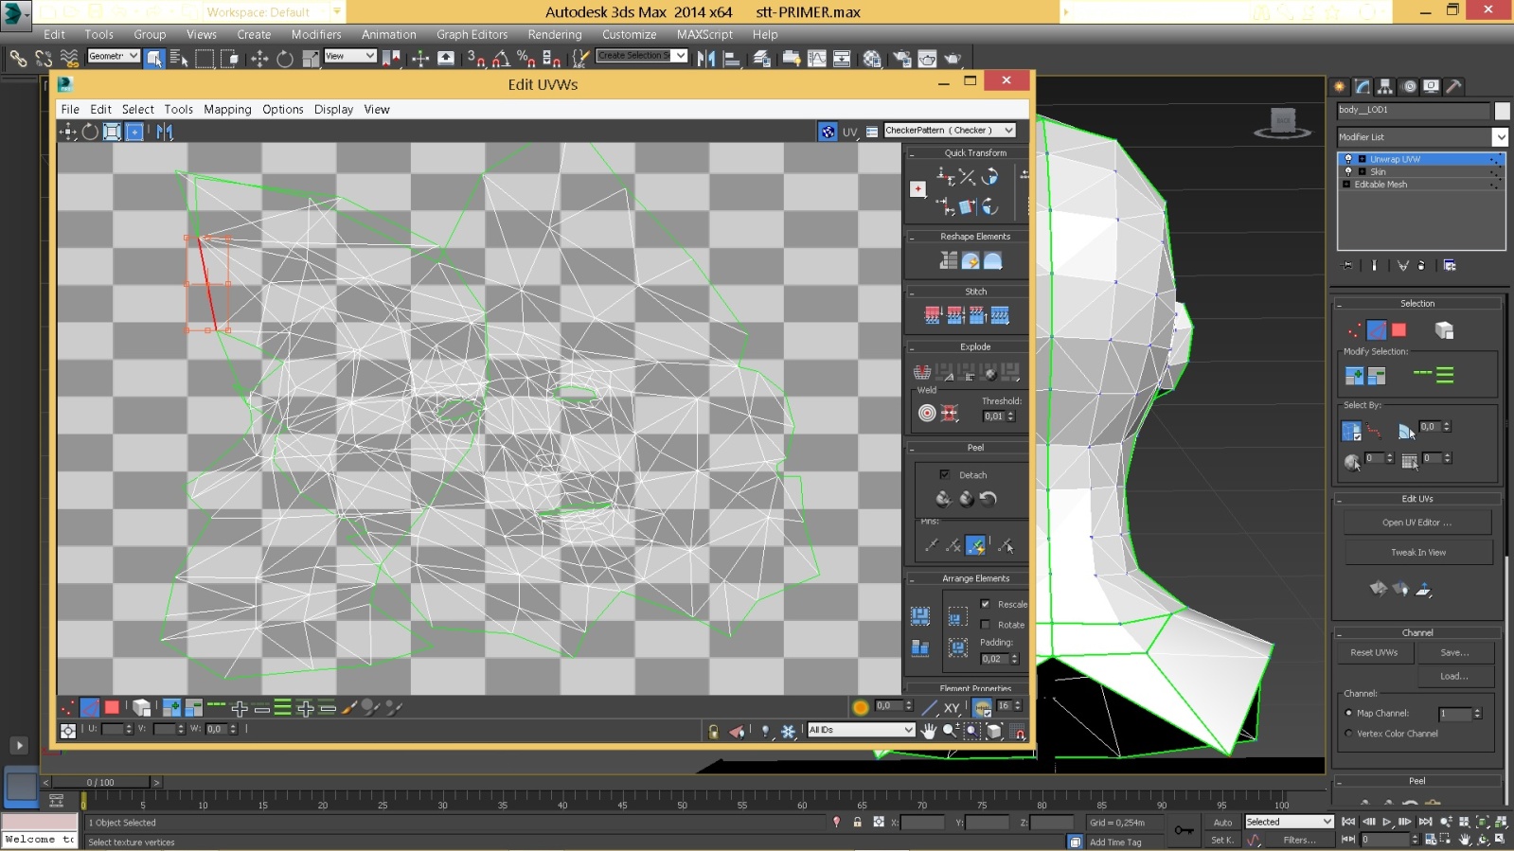
Task: Select the Vertex Color Channel radio button
Action: (1348, 734)
